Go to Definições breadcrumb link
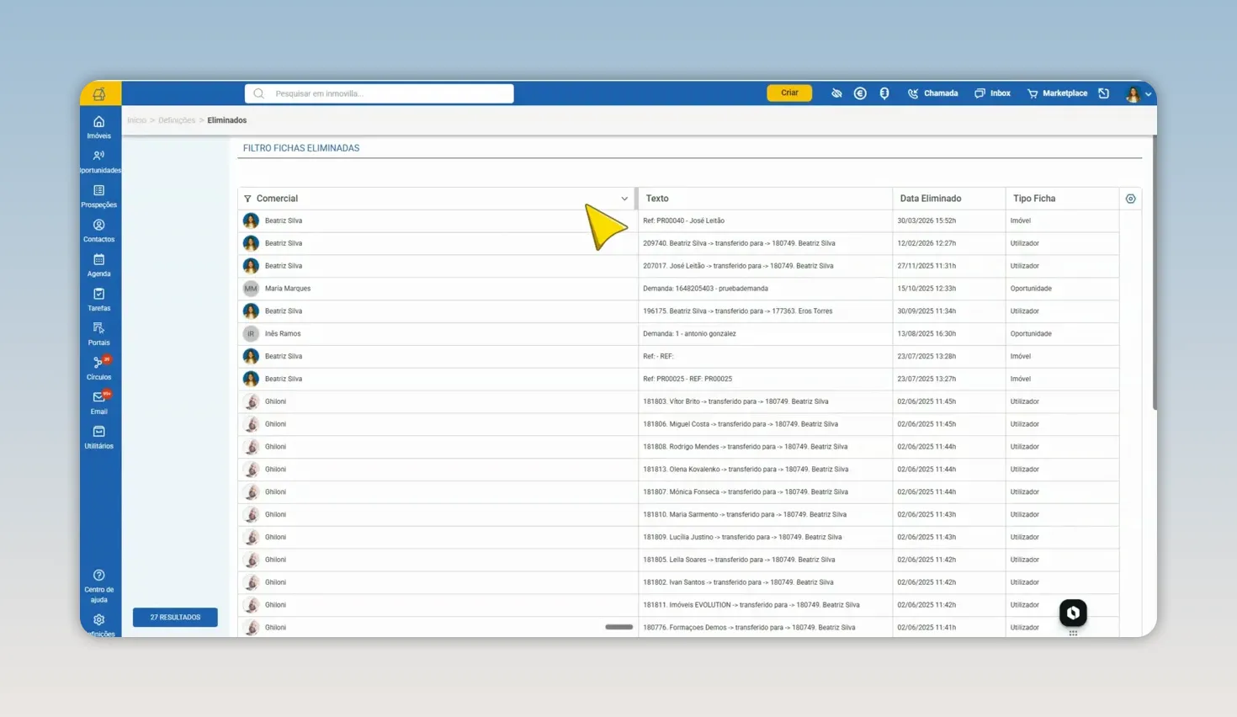 pyautogui.click(x=177, y=120)
